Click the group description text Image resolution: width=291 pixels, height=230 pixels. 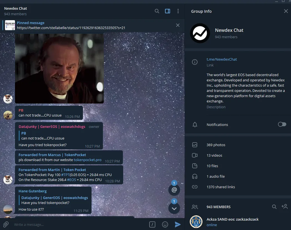coord(246,88)
